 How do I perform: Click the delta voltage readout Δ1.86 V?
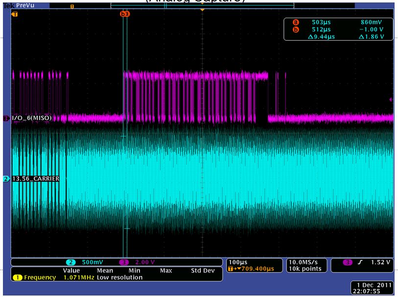pos(371,37)
